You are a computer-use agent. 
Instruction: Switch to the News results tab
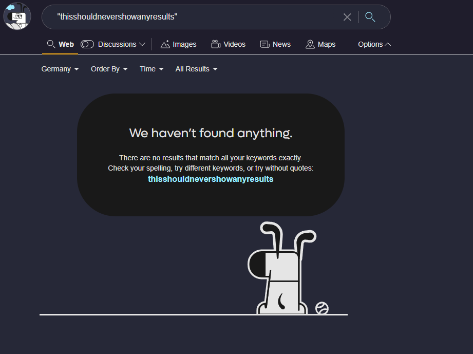tap(275, 44)
